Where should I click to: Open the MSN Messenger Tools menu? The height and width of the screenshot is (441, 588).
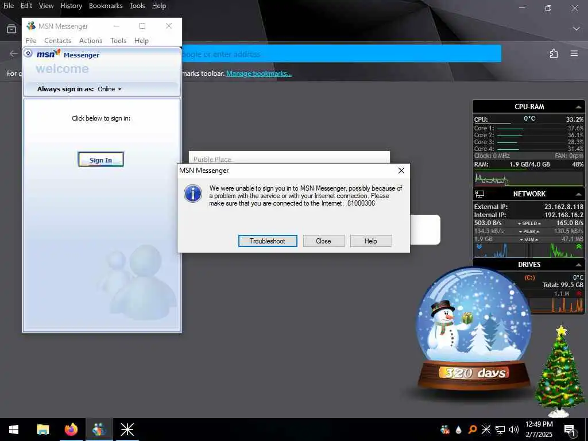118,41
